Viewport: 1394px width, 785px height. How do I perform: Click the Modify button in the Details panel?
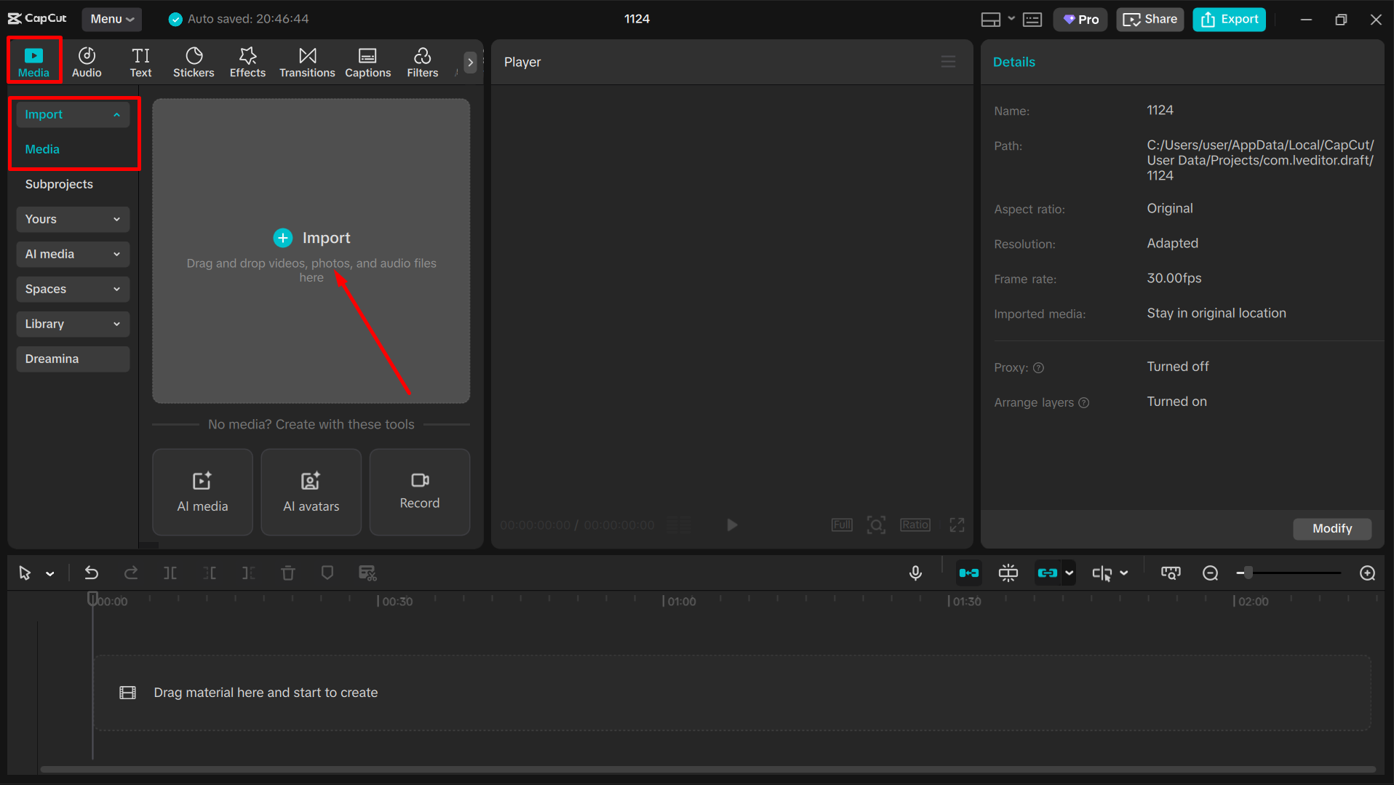pos(1331,529)
